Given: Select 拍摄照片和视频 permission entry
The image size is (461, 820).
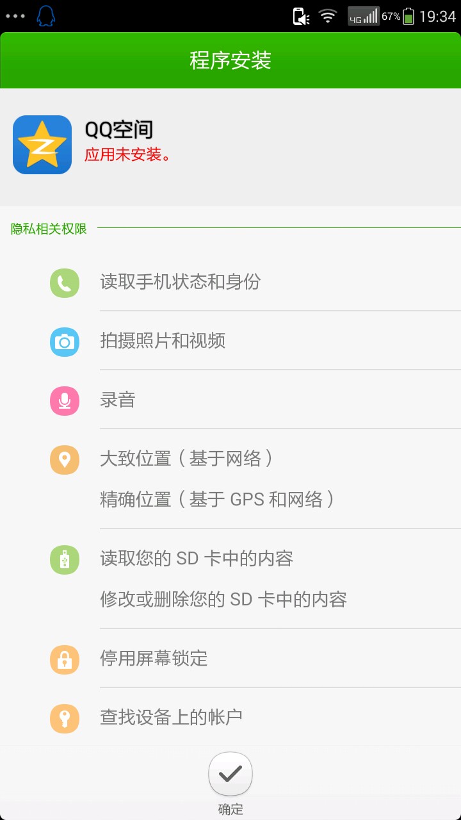Looking at the screenshot, I should 163,341.
